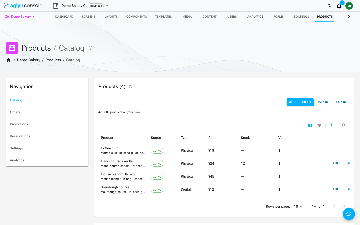Click the pink Products storefront icon

pyautogui.click(x=12, y=48)
